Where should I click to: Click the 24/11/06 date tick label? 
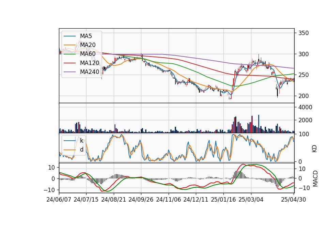click(x=169, y=200)
